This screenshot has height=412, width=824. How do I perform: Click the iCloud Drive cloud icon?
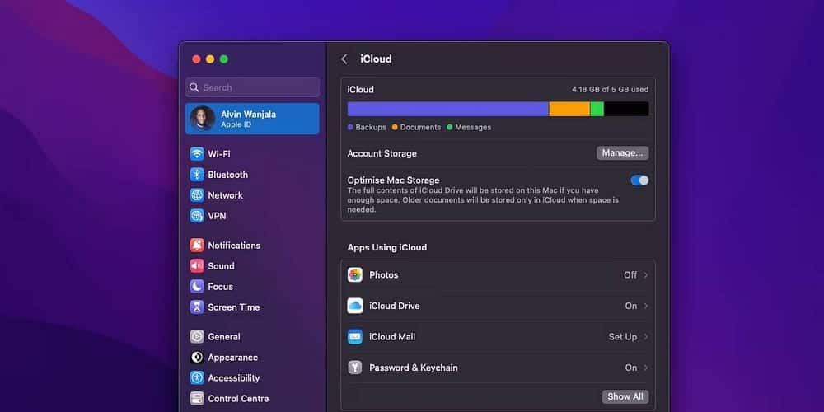(x=355, y=306)
